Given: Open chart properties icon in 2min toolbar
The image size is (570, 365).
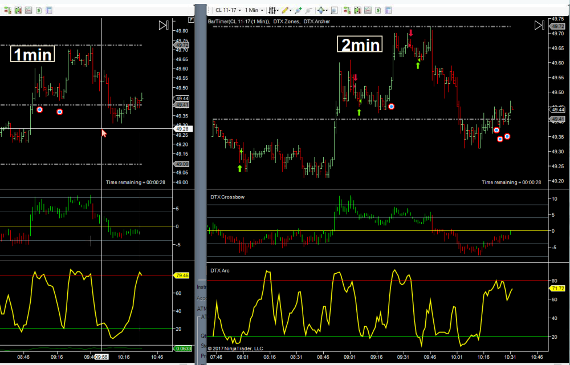Looking at the screenshot, I should [390, 10].
